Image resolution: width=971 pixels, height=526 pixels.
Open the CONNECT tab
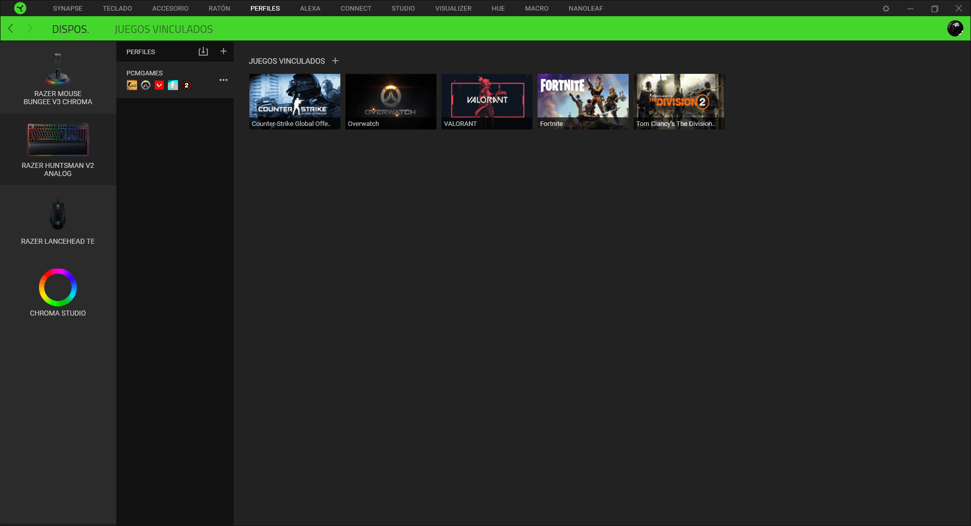pyautogui.click(x=356, y=9)
